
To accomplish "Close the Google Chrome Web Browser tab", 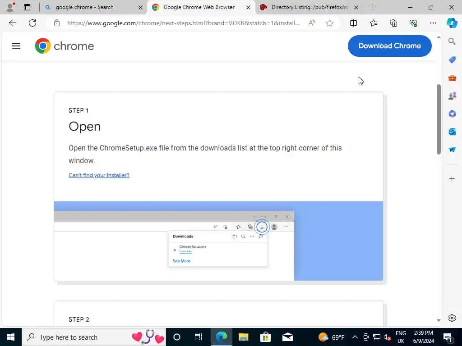I will coord(249,7).
